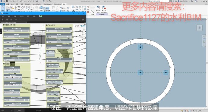Screen dimensions: 208x112
Task: Open the Dynamo 设置 menu
Action: [28, 16]
